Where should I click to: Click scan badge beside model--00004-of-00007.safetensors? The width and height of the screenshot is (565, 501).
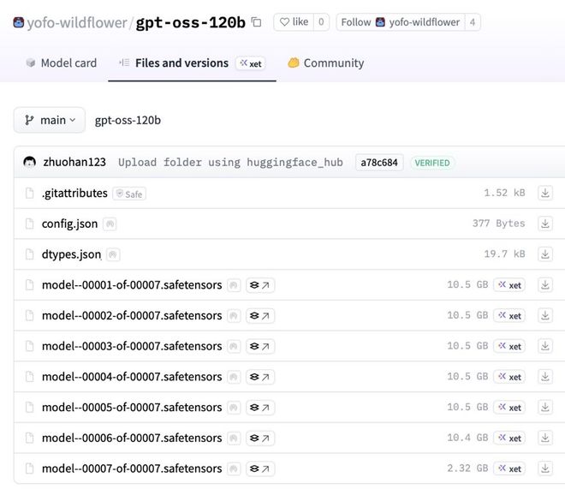tap(234, 378)
